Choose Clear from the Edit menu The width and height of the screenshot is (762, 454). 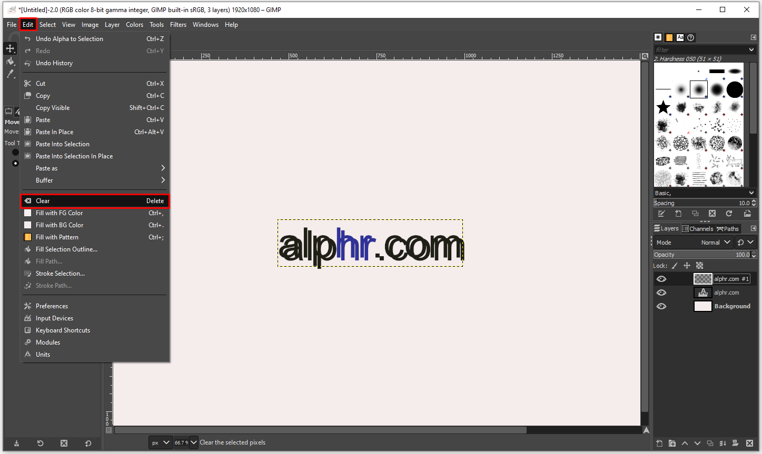point(95,201)
